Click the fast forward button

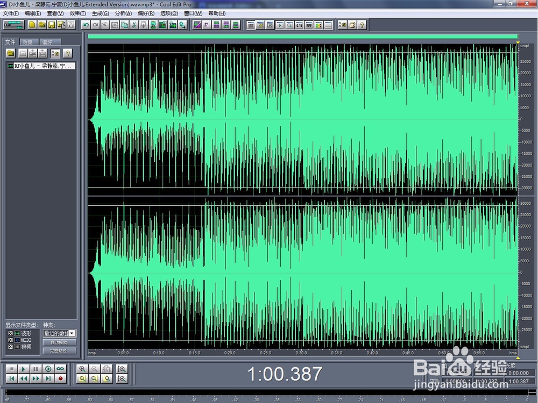[36, 378]
